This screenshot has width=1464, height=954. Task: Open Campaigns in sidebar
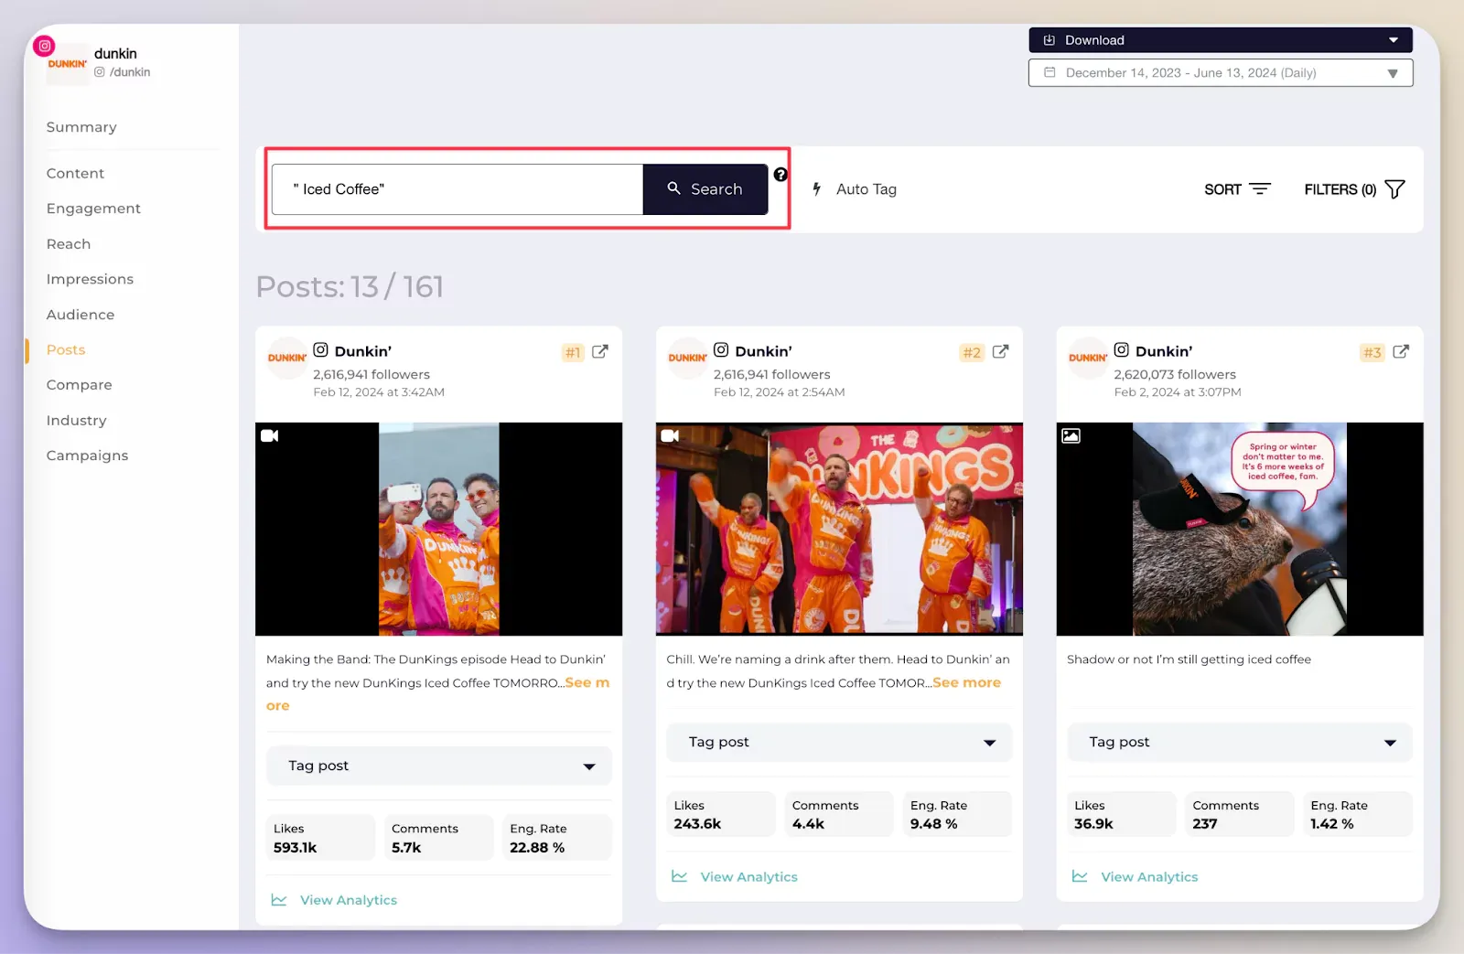(x=87, y=456)
